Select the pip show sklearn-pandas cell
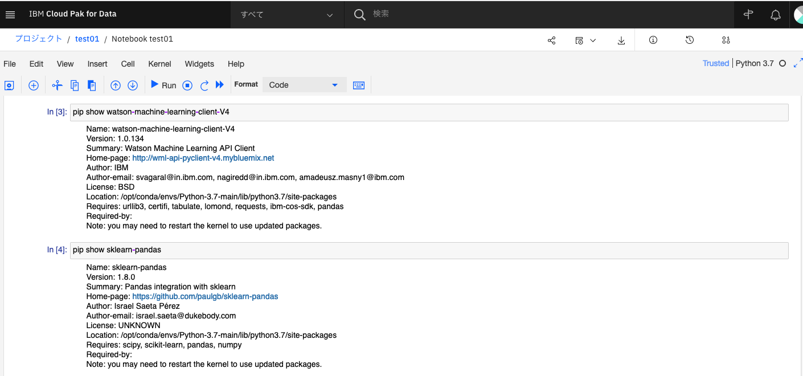803x376 pixels. (x=429, y=250)
